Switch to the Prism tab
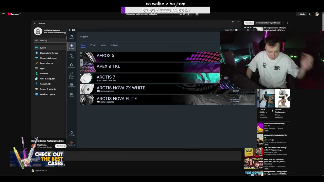Image resolution: width=324 pixels, height=182 pixels. point(93,45)
